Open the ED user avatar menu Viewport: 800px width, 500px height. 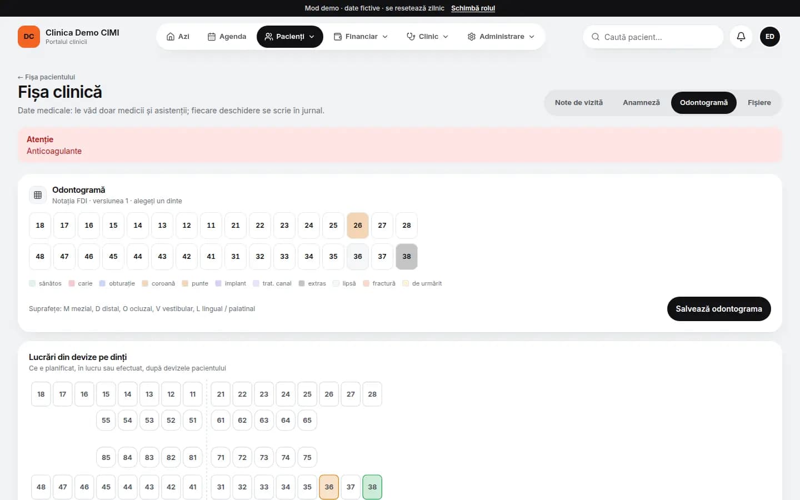pos(770,37)
